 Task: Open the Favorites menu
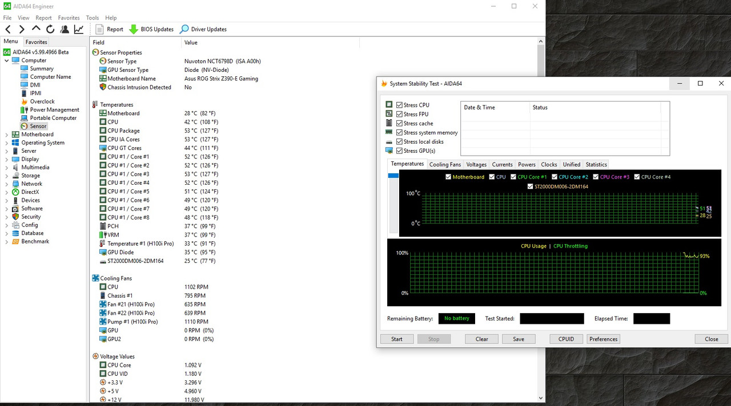point(69,18)
